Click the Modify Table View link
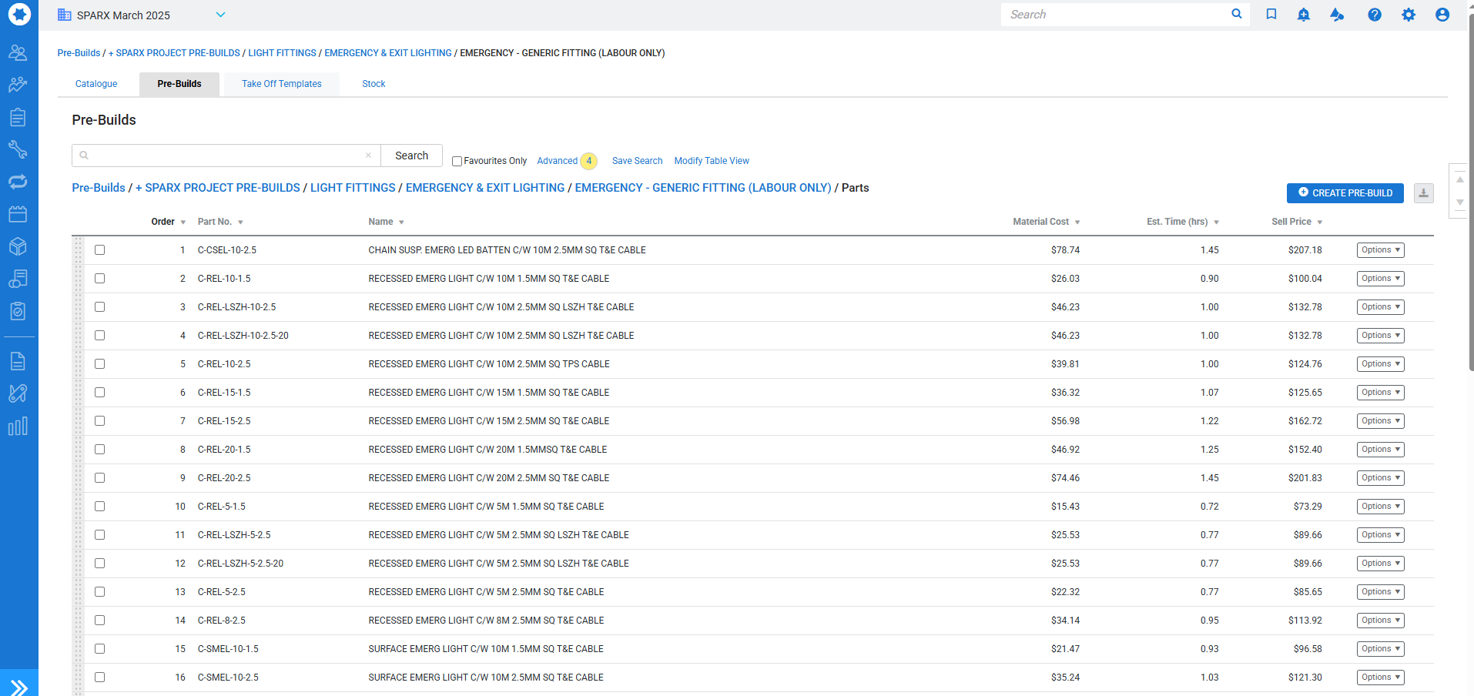This screenshot has width=1474, height=696. [712, 161]
